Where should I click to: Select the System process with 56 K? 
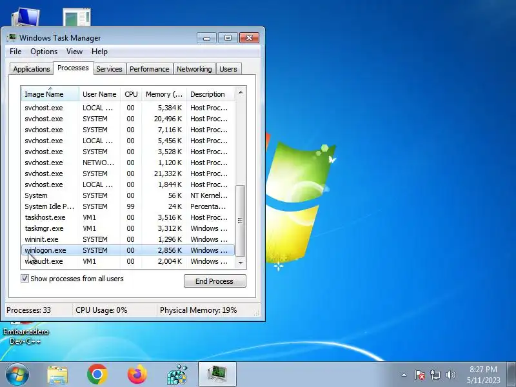point(128,195)
